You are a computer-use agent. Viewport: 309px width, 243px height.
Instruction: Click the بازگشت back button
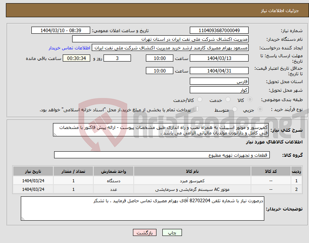pyautogui.click(x=145, y=232)
